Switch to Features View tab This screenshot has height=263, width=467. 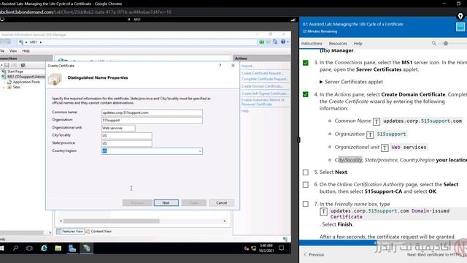tap(70, 231)
